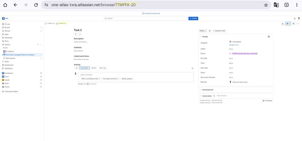Collapse the Details section
This screenshot has height=141, width=302.
(x=201, y=37)
